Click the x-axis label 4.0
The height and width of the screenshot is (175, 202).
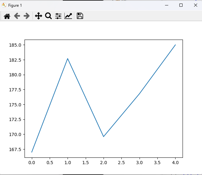click(x=175, y=163)
